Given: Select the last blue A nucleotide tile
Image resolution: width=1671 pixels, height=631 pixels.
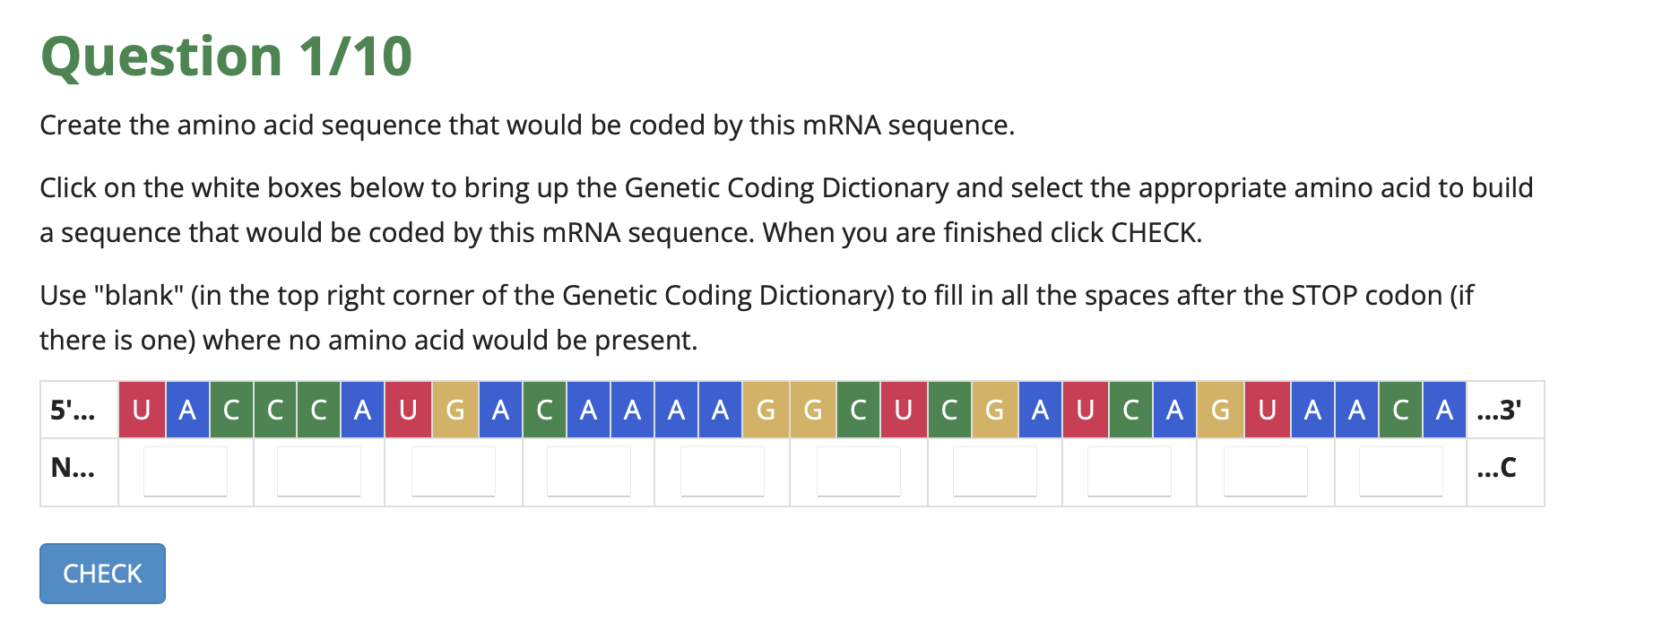Looking at the screenshot, I should (1445, 410).
